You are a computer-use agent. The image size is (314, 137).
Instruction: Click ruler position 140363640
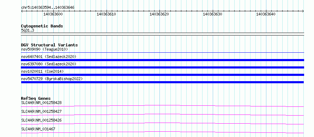coord(266,14)
